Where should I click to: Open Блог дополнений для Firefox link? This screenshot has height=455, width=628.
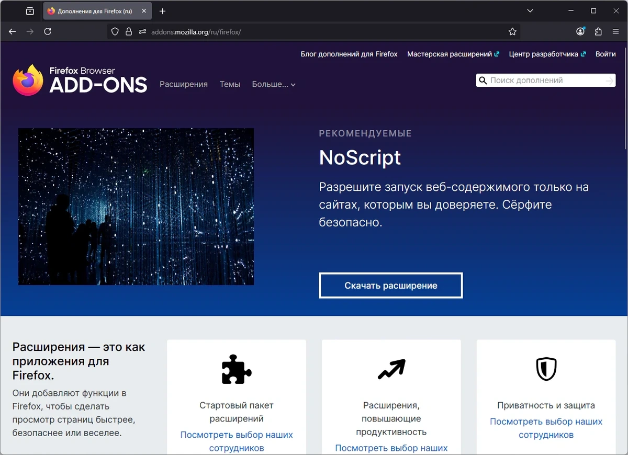pos(349,54)
